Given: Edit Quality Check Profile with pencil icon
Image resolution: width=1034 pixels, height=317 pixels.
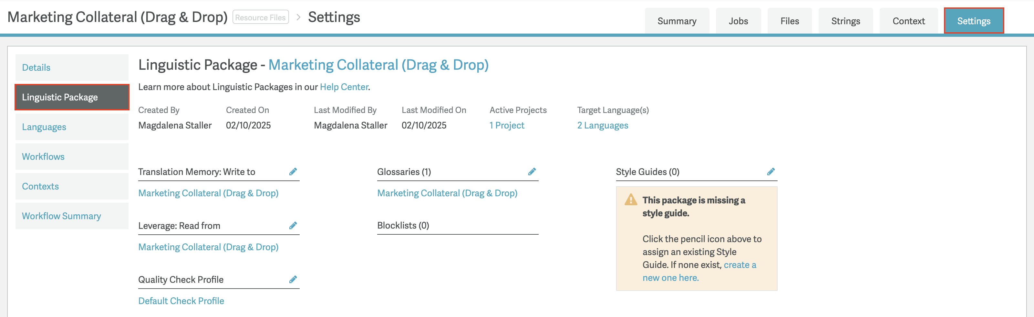Looking at the screenshot, I should (293, 279).
